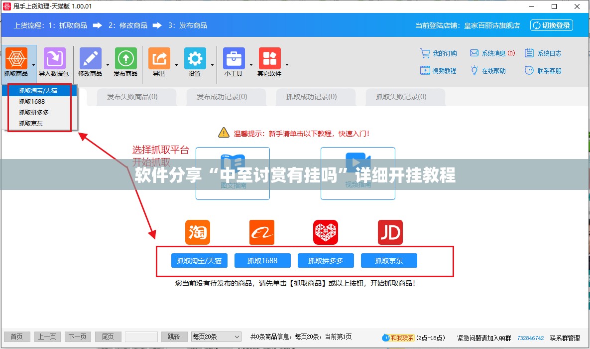Switch to 发布失败商品(0) tab
The height and width of the screenshot is (349, 590).
pyautogui.click(x=136, y=97)
